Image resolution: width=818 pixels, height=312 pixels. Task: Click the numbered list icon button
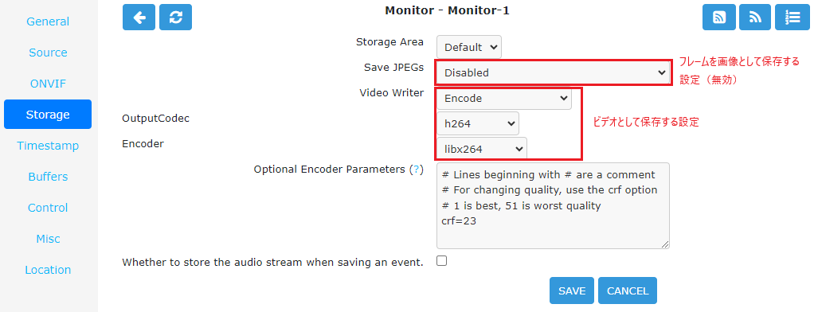point(793,18)
